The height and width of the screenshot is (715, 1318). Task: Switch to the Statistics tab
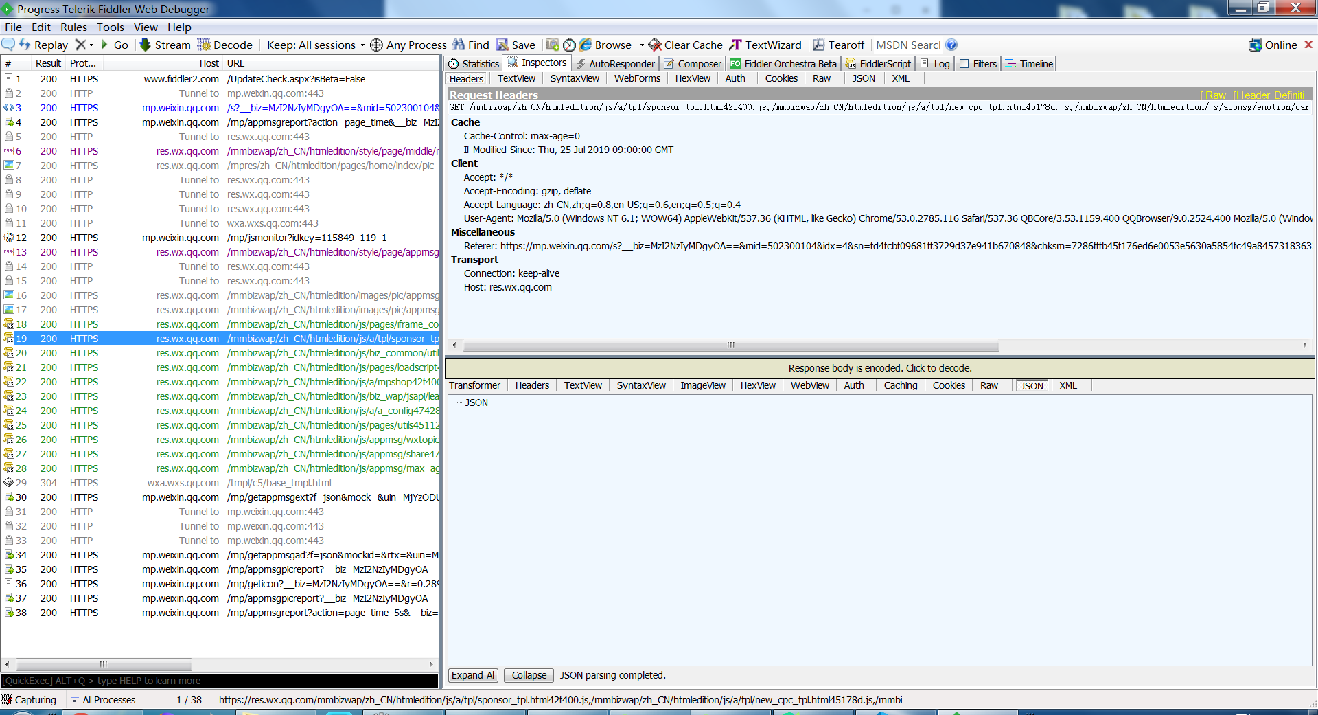[x=473, y=64]
